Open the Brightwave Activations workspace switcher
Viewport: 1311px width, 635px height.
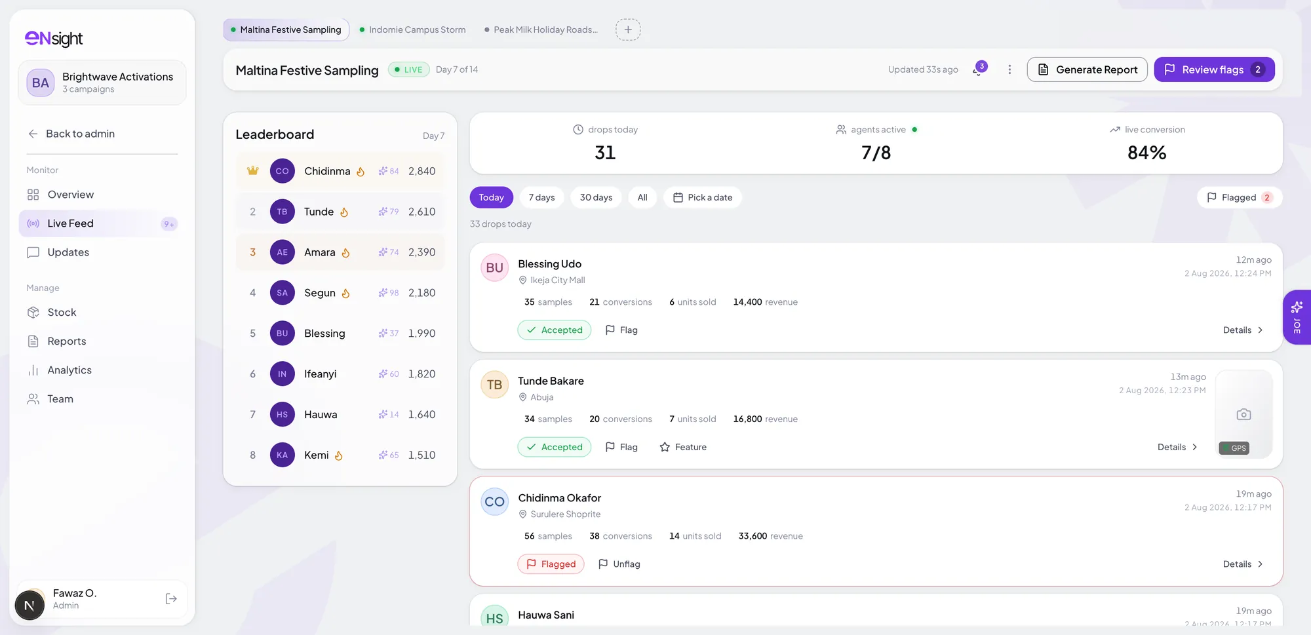[x=102, y=83]
